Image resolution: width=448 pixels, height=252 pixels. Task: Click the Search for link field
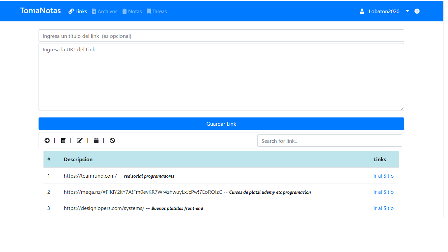(x=329, y=141)
